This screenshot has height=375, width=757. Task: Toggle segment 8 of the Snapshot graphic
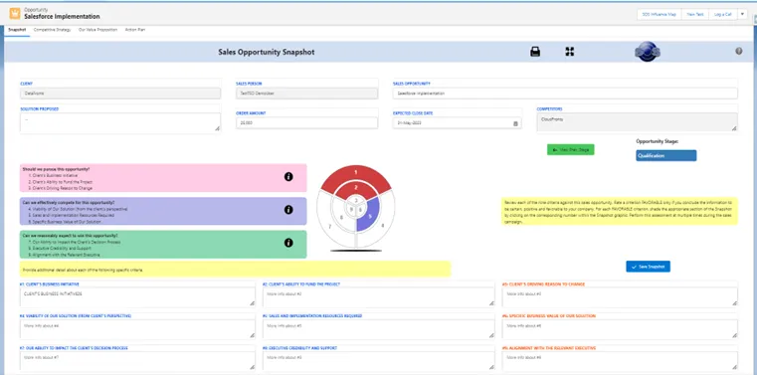coord(341,218)
